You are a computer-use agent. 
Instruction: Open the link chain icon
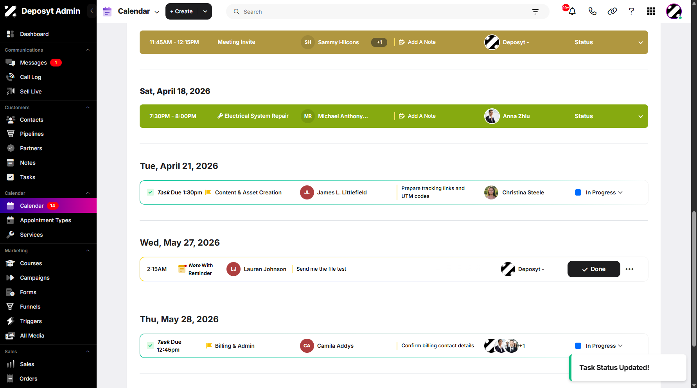pos(612,11)
